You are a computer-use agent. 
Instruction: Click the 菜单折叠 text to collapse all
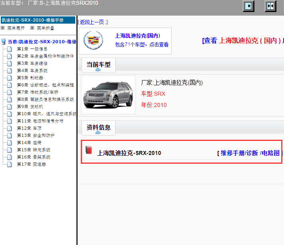(46, 28)
